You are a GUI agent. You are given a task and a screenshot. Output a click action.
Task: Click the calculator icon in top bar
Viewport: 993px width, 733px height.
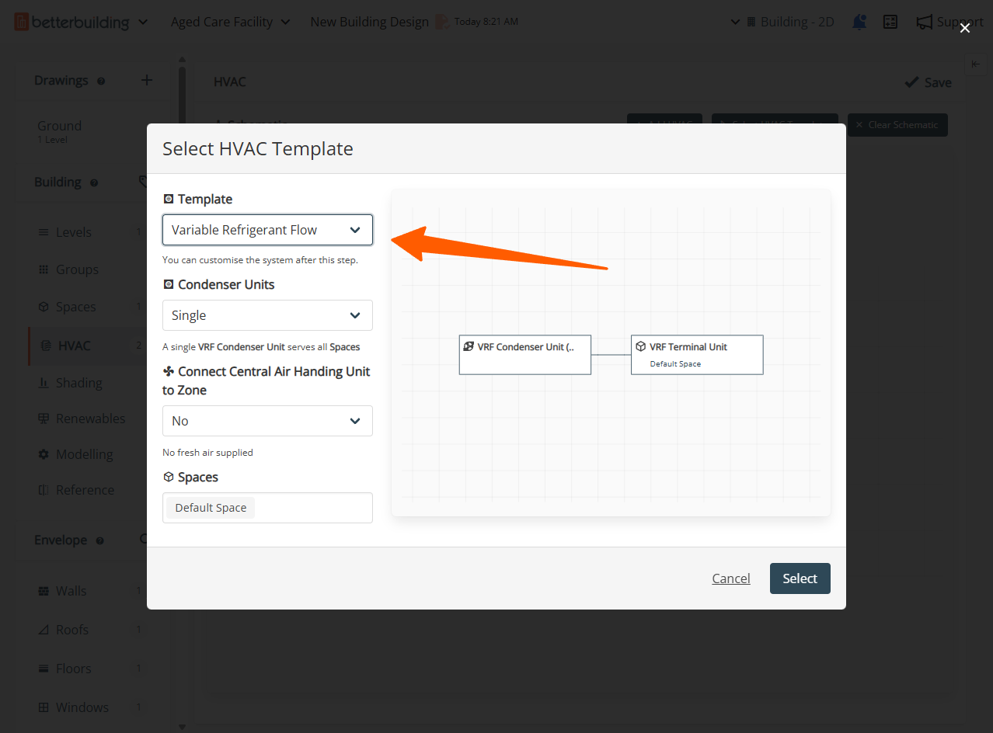(890, 22)
